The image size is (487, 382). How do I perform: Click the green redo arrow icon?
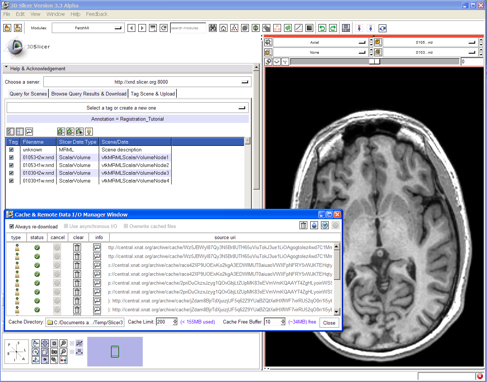tap(333, 28)
